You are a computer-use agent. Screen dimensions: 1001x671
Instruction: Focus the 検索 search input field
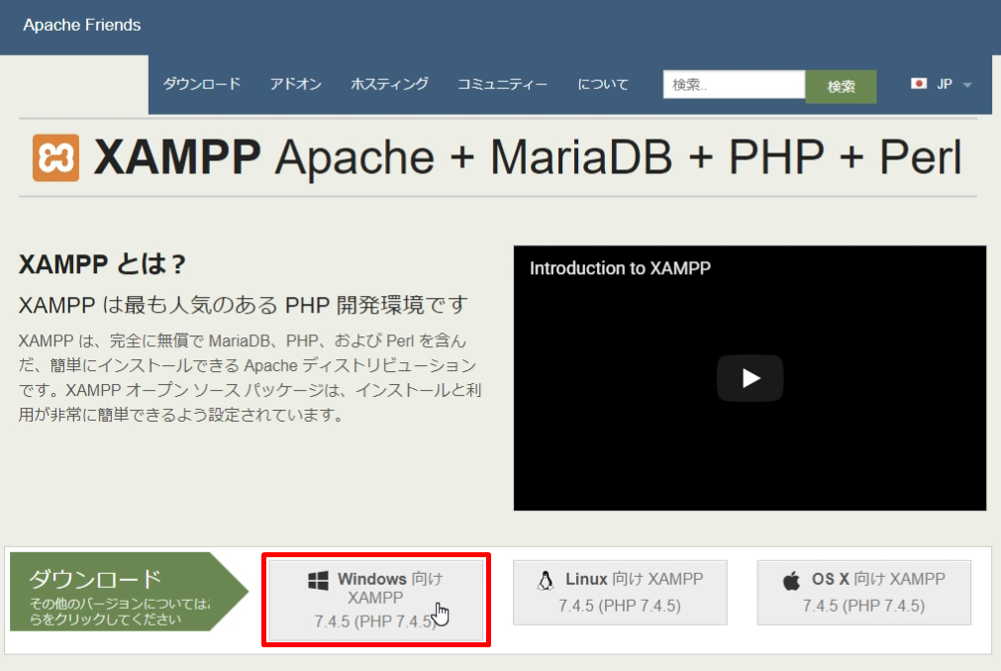click(x=734, y=85)
